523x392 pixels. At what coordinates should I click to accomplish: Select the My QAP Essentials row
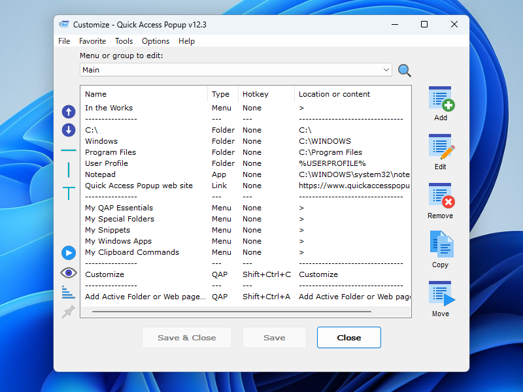[x=246, y=208]
